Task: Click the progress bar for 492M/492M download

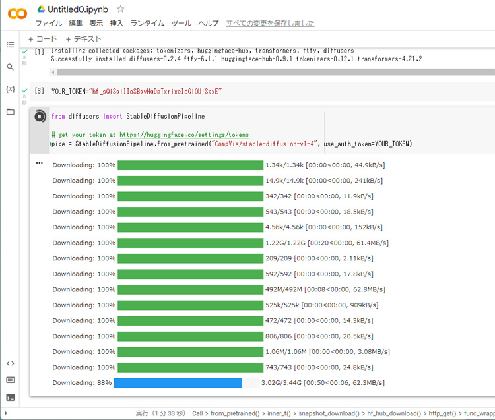Action: (190, 289)
